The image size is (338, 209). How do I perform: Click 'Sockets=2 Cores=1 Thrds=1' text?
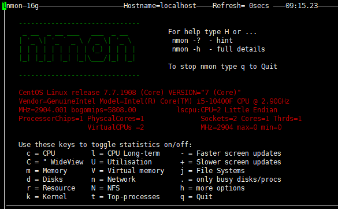coord(251,119)
